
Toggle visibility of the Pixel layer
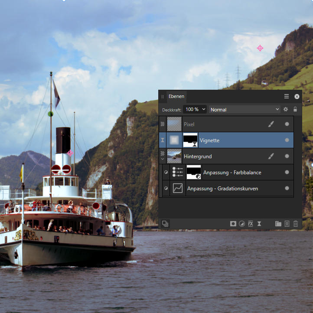pyautogui.click(x=287, y=124)
